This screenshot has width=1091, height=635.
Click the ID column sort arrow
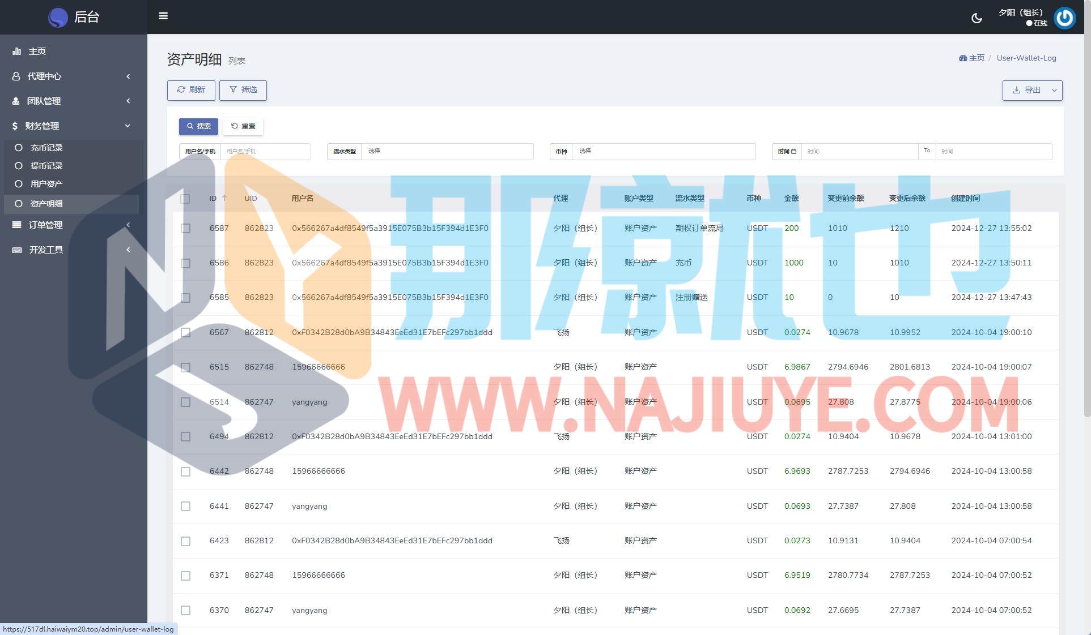pos(224,198)
